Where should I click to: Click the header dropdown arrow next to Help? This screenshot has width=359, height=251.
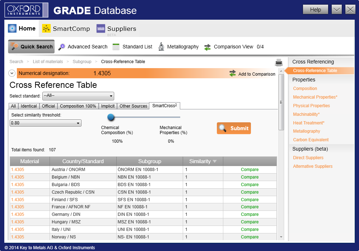336,10
